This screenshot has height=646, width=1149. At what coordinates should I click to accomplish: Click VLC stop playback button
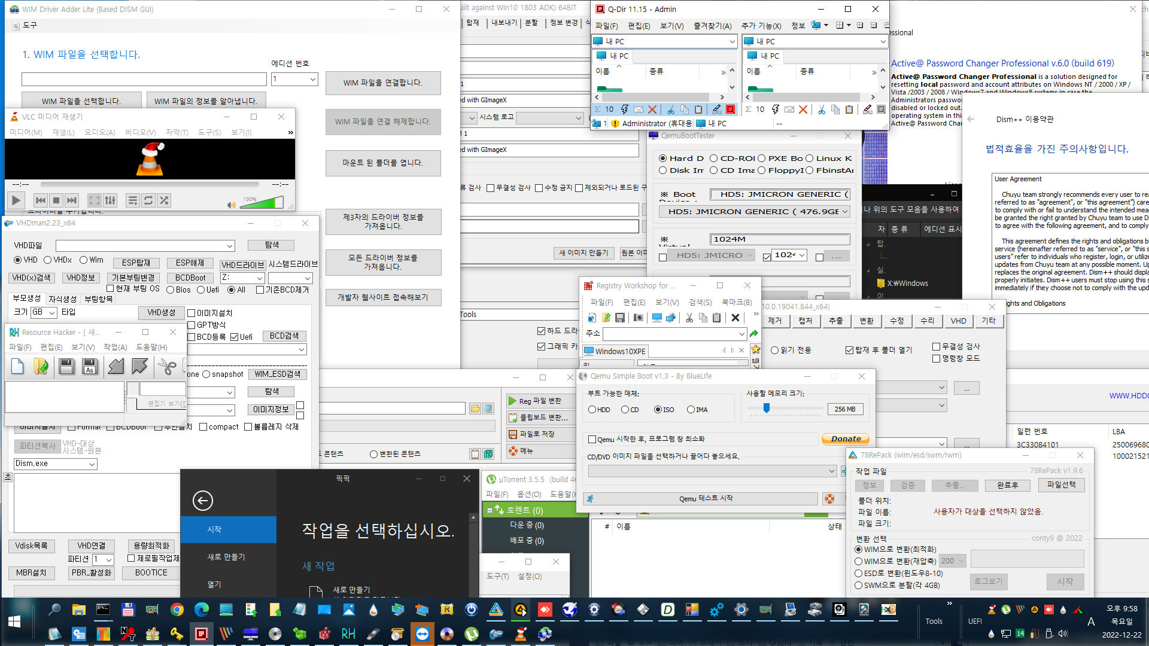click(x=56, y=200)
